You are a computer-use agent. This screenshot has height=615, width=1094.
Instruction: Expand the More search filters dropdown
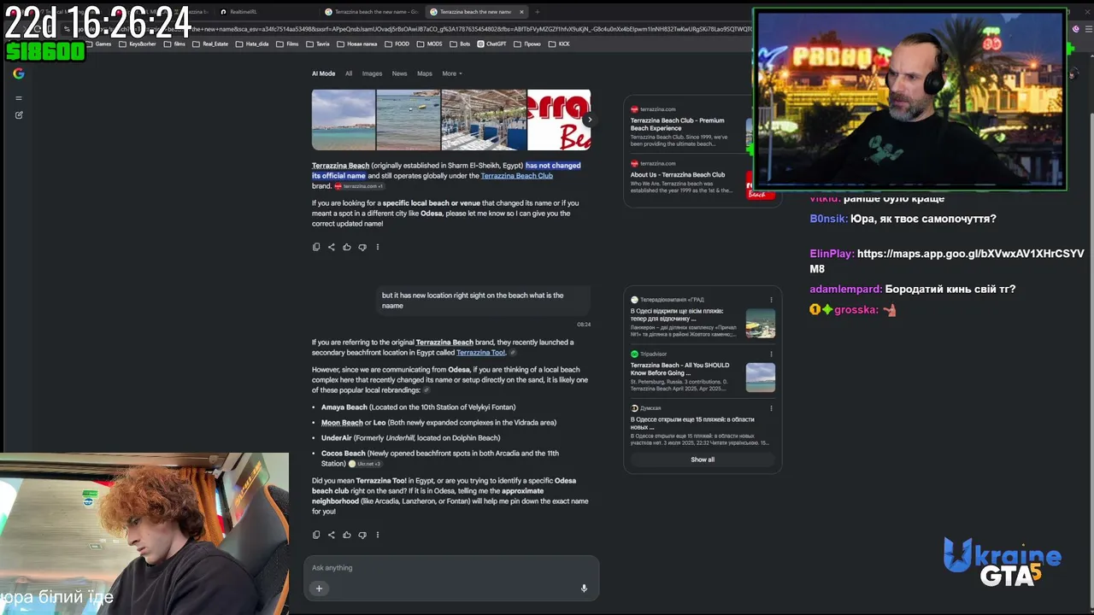pyautogui.click(x=452, y=73)
